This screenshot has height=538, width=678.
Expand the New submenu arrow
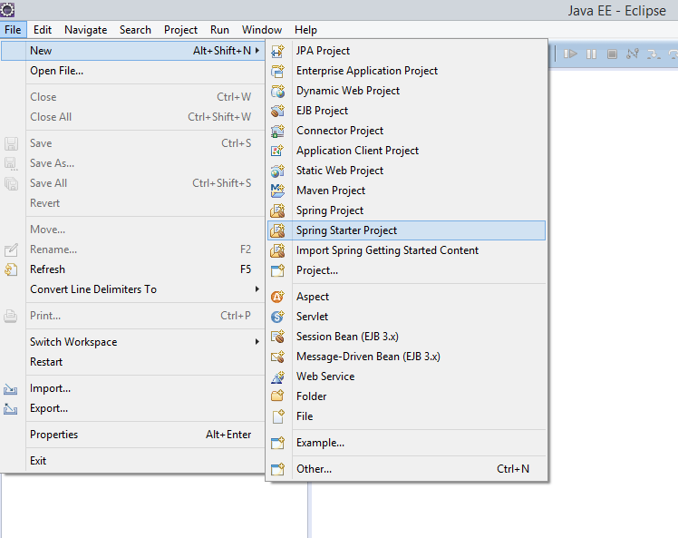[x=257, y=51]
